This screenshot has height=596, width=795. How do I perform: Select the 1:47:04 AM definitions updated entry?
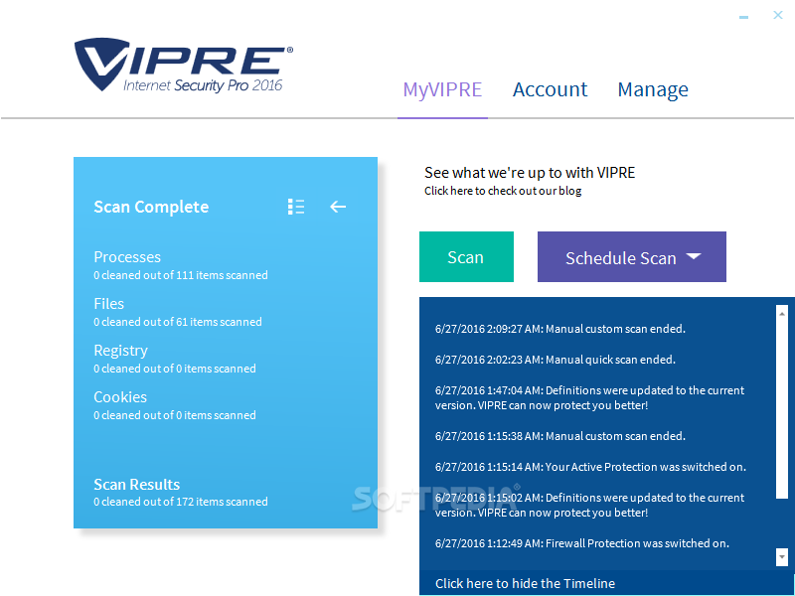(x=589, y=398)
